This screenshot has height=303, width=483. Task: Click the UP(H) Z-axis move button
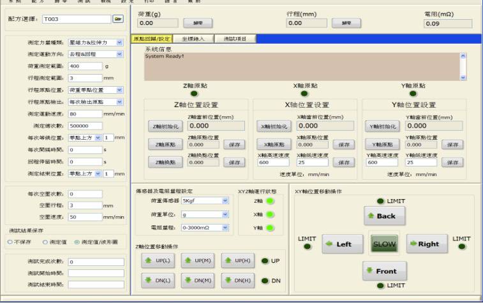pyautogui.click(x=238, y=260)
